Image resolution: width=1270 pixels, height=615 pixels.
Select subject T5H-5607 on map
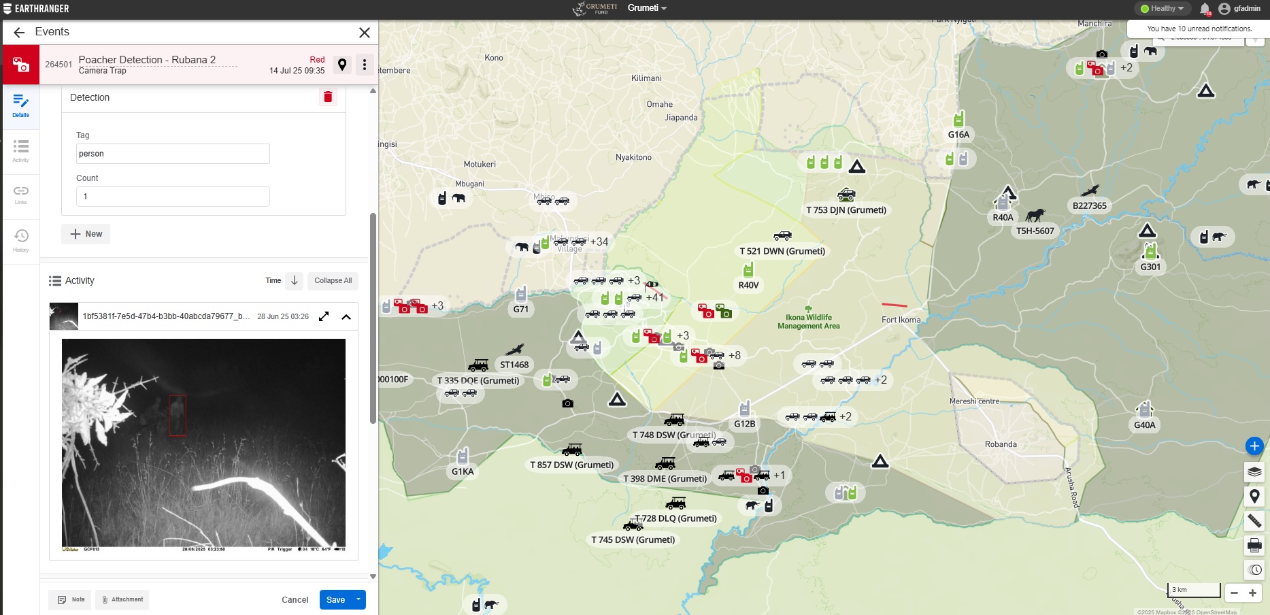1035,216
